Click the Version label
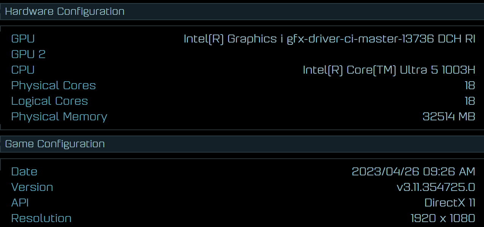 click(x=32, y=187)
